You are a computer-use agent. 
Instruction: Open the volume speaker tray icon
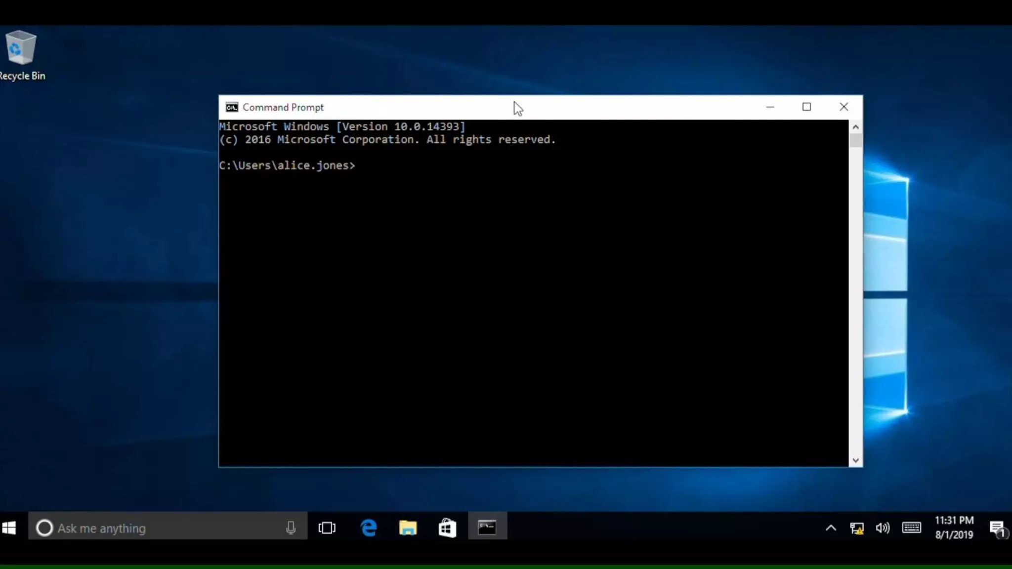pos(883,528)
